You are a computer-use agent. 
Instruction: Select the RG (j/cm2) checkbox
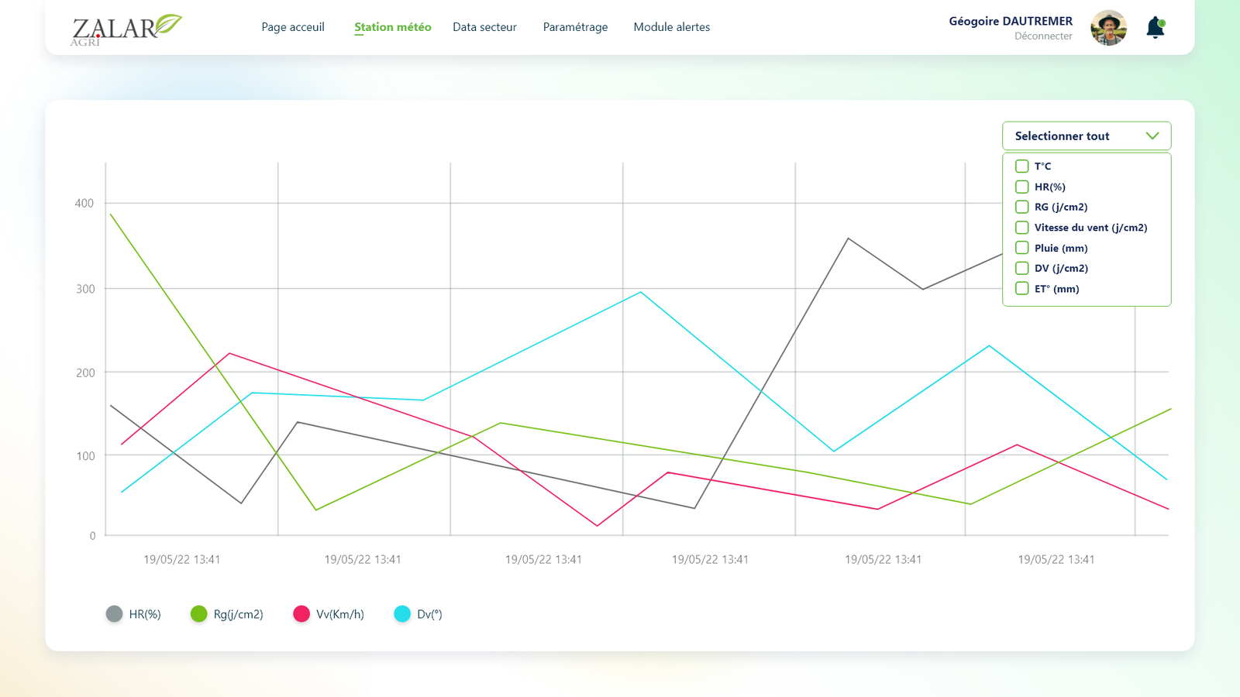[1021, 207]
